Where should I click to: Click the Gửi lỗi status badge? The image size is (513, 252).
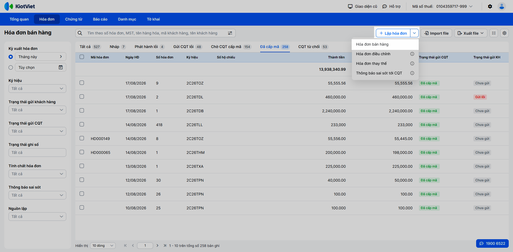click(480, 97)
